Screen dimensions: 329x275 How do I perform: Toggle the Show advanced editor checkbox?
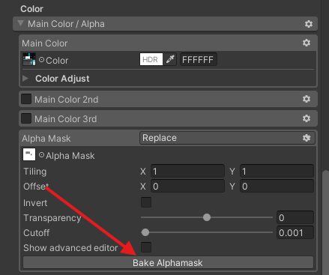click(146, 247)
